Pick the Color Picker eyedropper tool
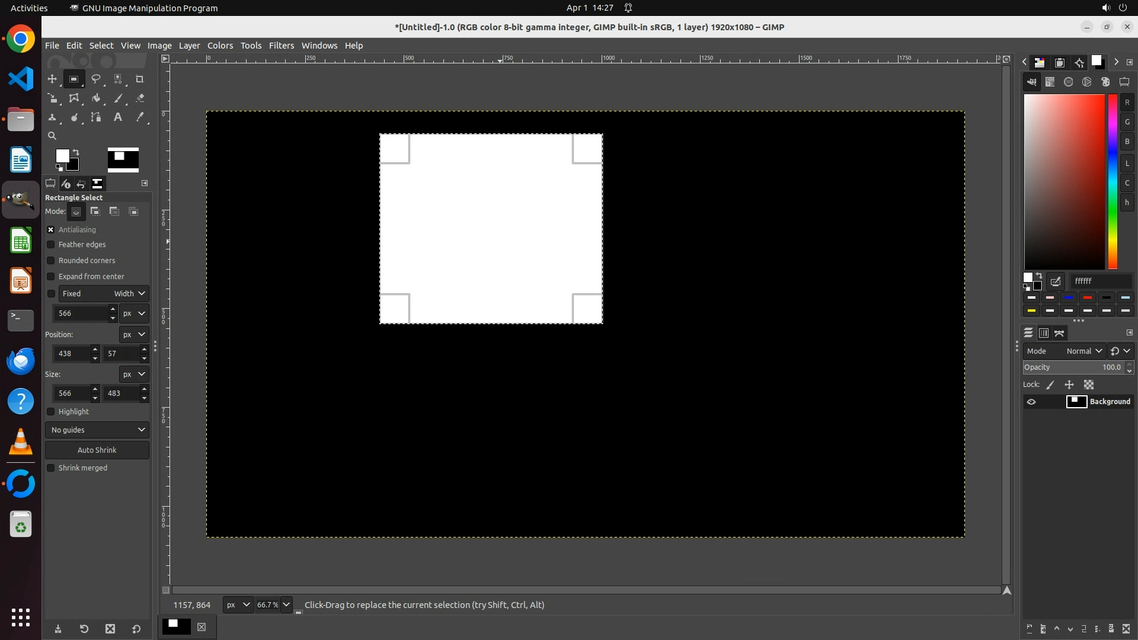 [140, 117]
